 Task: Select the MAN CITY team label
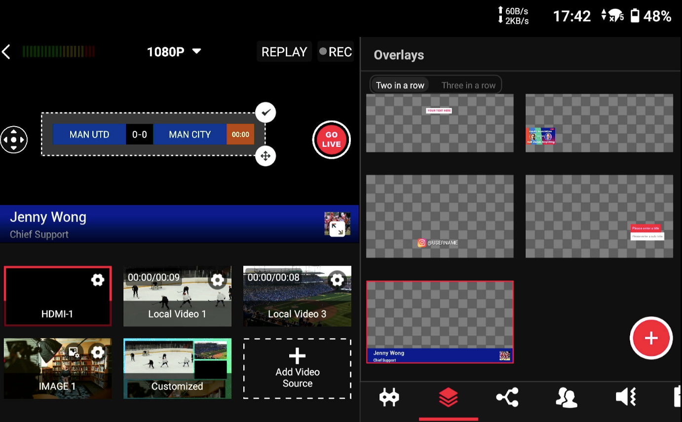coord(190,135)
